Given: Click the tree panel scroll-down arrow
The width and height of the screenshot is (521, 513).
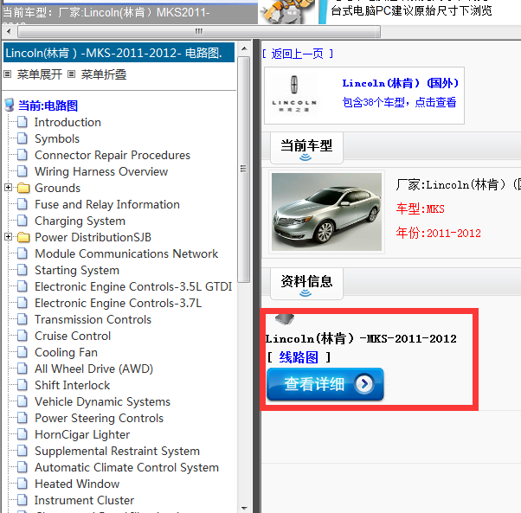Looking at the screenshot, I should (244, 508).
